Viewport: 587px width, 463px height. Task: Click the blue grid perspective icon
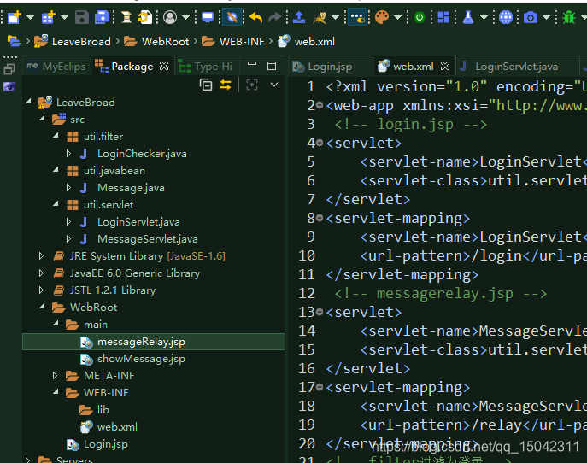[x=443, y=17]
